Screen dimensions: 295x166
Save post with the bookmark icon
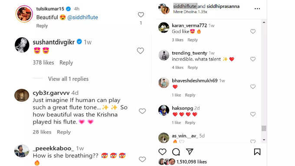pos(257,152)
